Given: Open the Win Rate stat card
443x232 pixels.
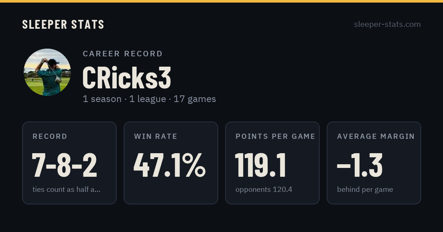Looking at the screenshot, I should 171,163.
